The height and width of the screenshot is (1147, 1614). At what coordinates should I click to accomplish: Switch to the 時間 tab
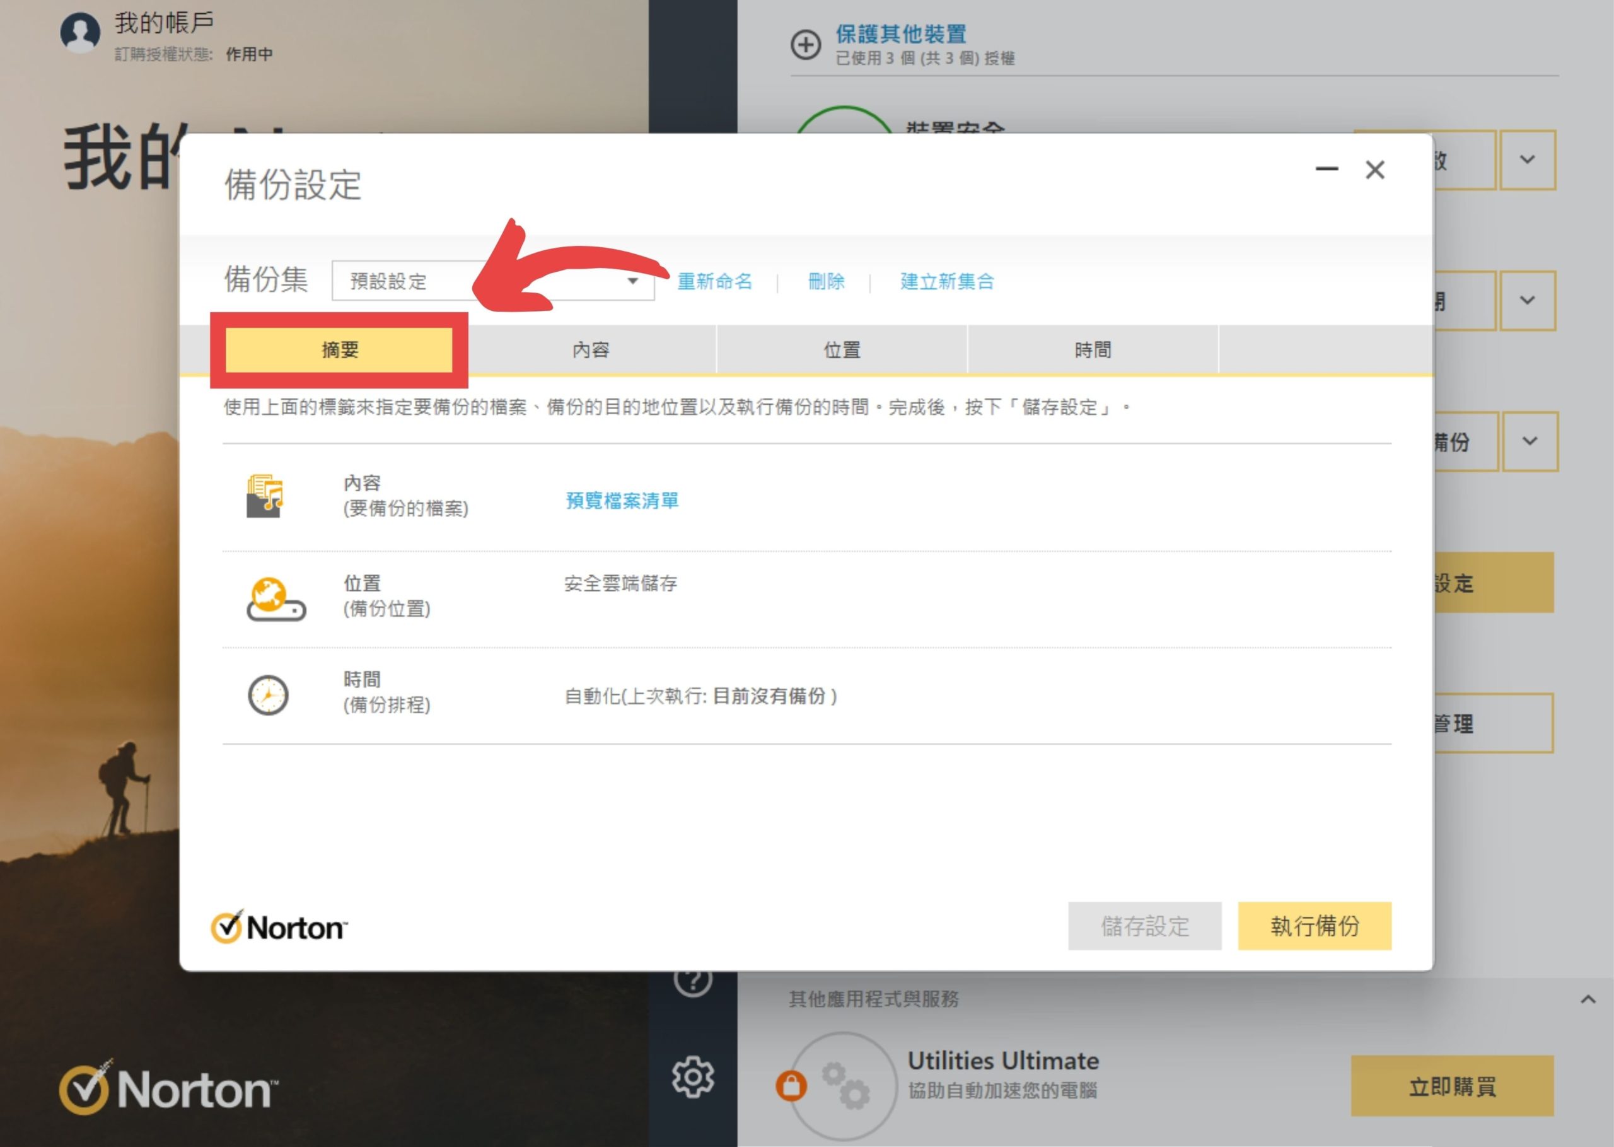tap(1093, 349)
